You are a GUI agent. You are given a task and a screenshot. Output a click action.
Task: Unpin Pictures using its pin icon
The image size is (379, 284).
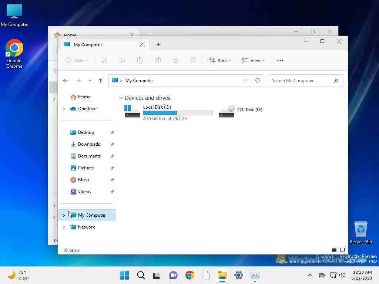(x=113, y=168)
